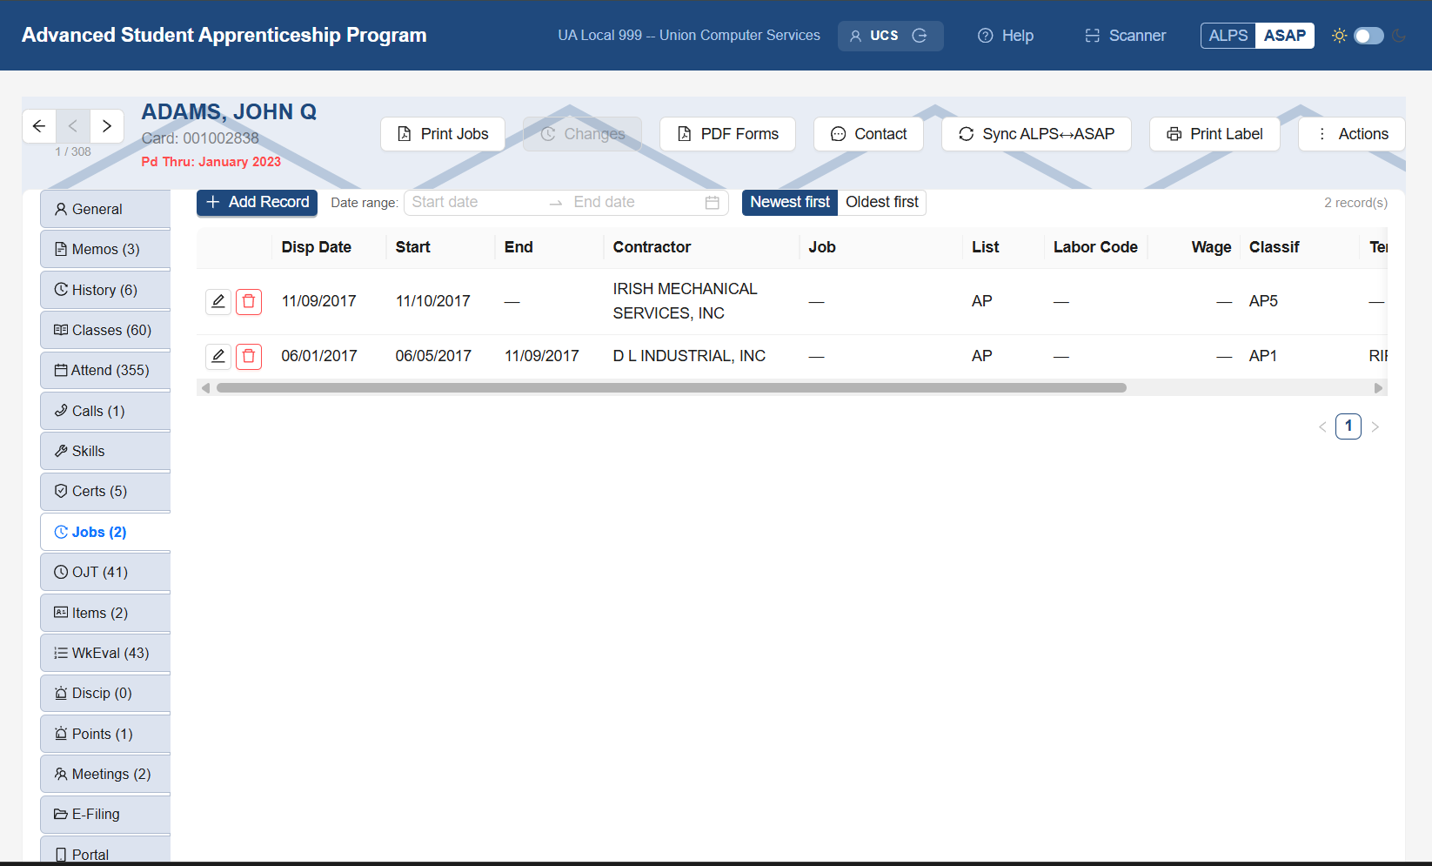
Task: Open the Scanner tool
Action: 1125,36
